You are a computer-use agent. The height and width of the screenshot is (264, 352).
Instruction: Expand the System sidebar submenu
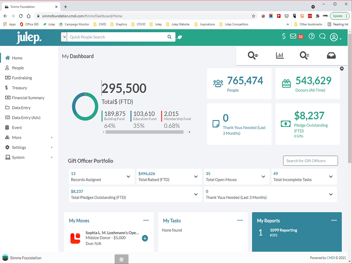click(x=52, y=157)
